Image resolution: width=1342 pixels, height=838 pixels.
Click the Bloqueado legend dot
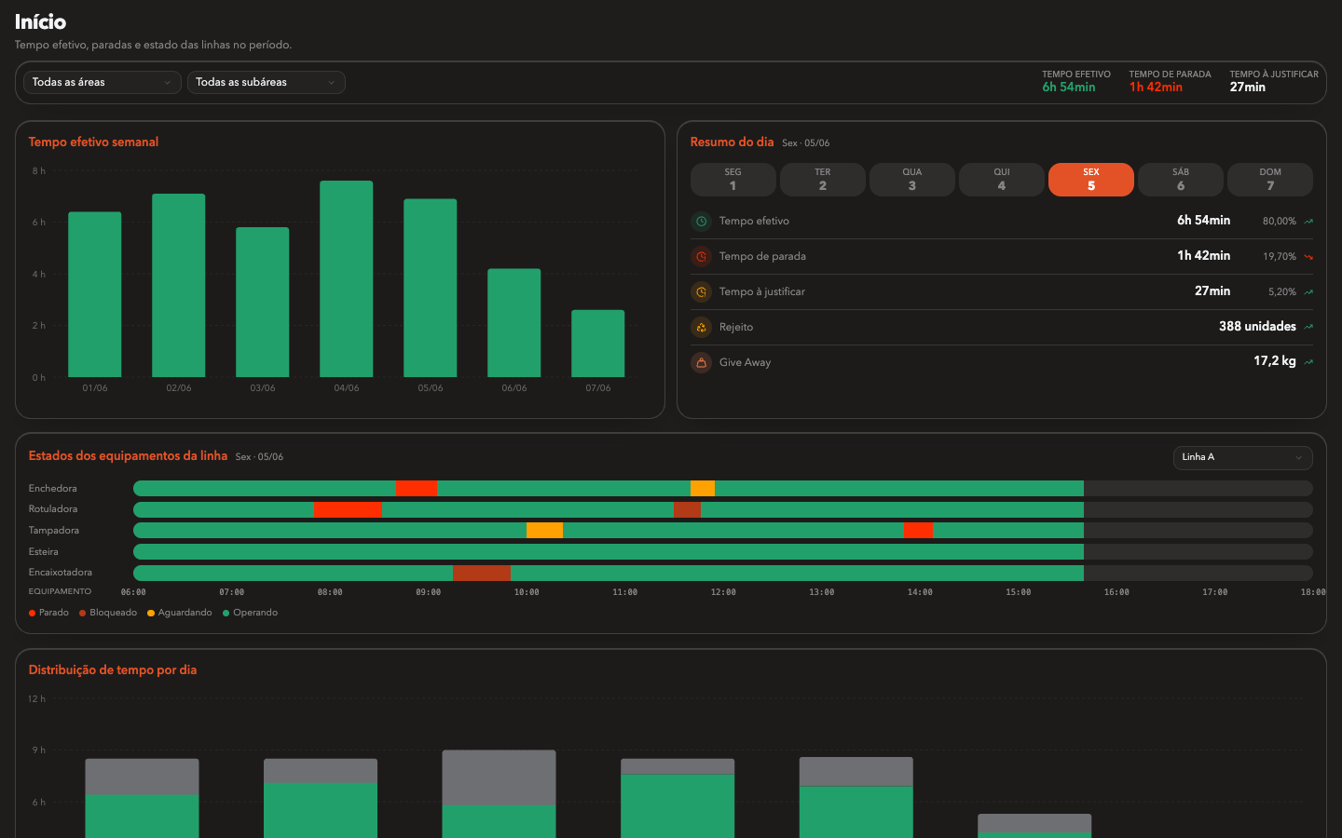tap(83, 613)
